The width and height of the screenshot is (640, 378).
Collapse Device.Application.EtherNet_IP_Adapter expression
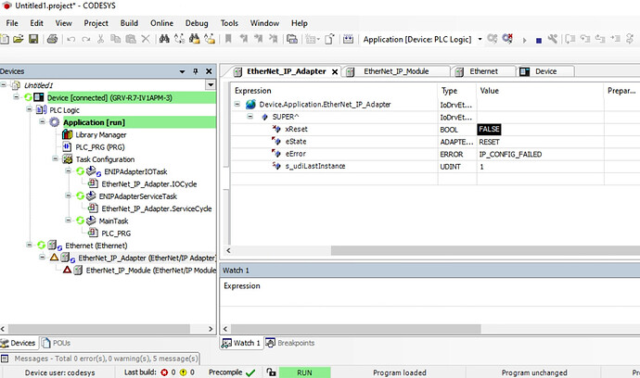(x=237, y=105)
